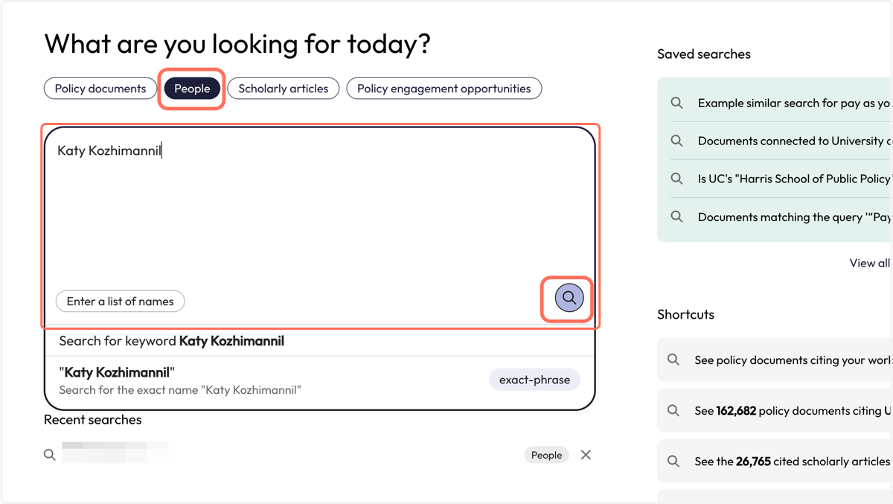Image resolution: width=893 pixels, height=504 pixels.
Task: Open shortcut 'See 162,682 policy documents'
Action: click(775, 410)
